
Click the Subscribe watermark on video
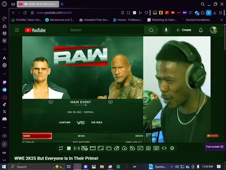[212, 136]
